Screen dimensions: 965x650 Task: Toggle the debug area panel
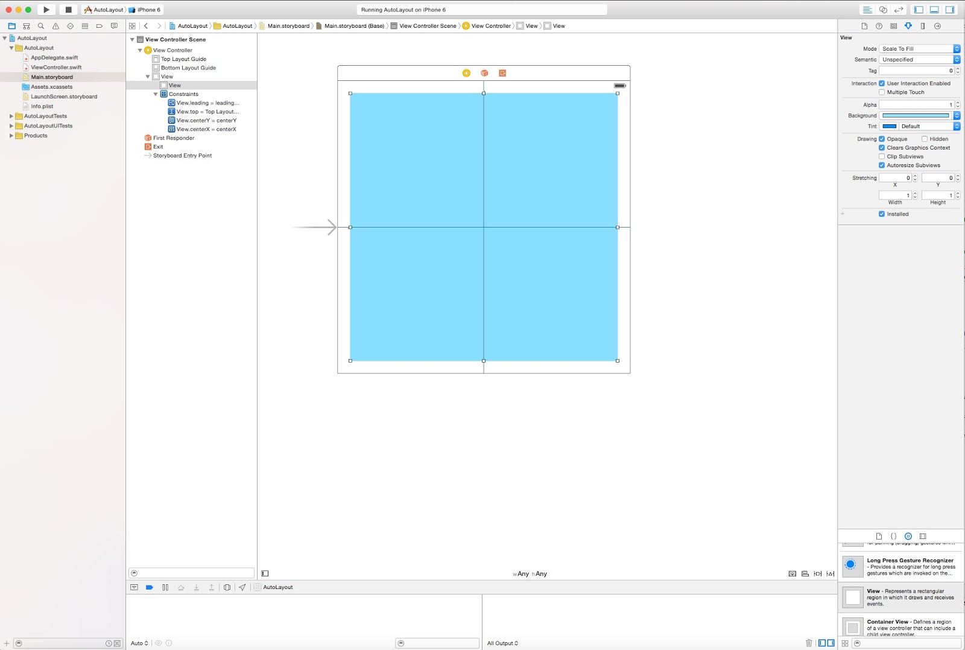click(x=934, y=10)
